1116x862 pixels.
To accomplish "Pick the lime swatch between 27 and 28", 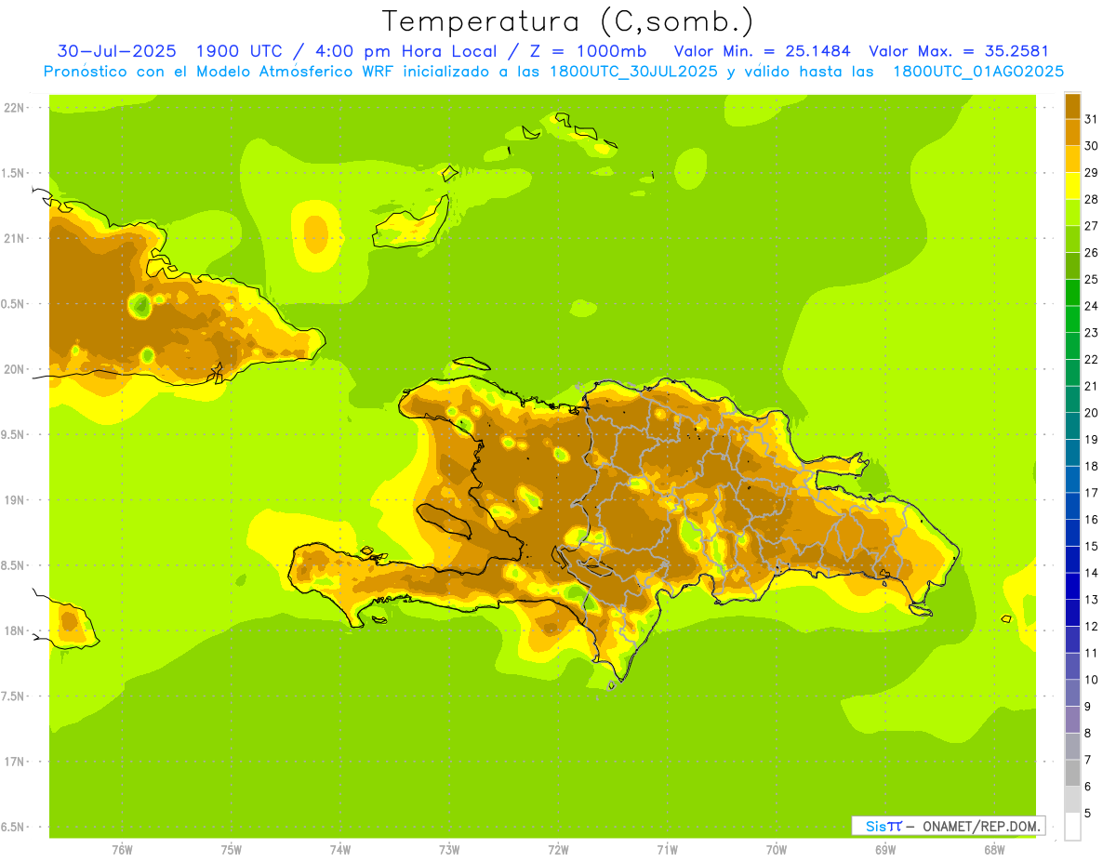I will (1072, 213).
